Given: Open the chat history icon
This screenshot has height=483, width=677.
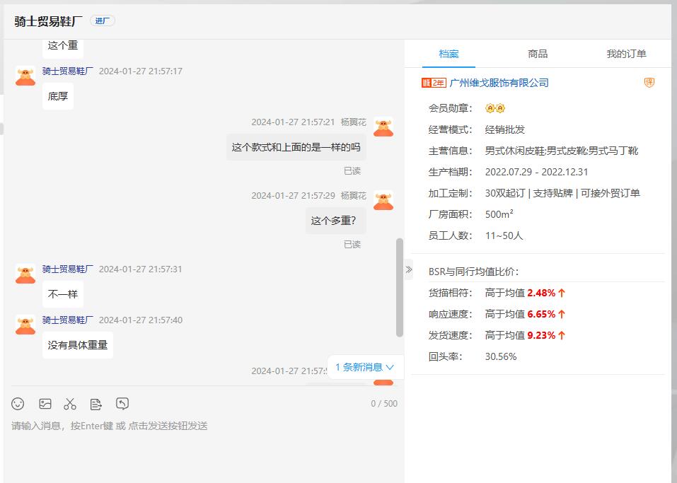Looking at the screenshot, I should pyautogui.click(x=122, y=404).
